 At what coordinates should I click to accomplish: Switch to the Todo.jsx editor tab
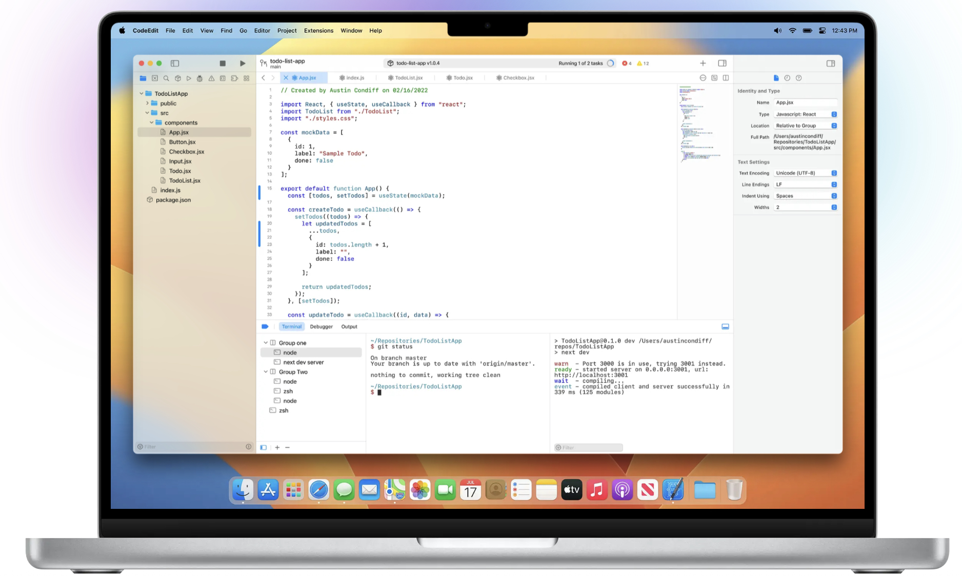click(460, 77)
